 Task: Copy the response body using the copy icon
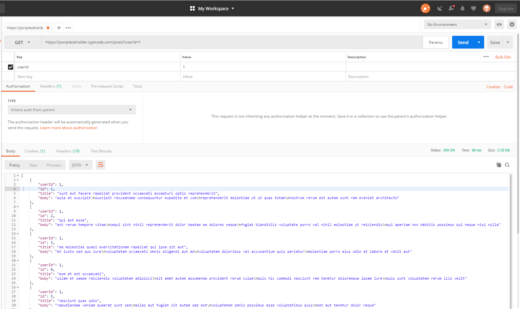(x=498, y=165)
